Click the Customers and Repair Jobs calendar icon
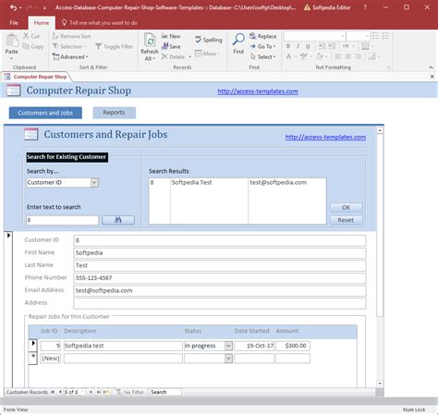Screen dimensions: 438x415 pos(31,134)
